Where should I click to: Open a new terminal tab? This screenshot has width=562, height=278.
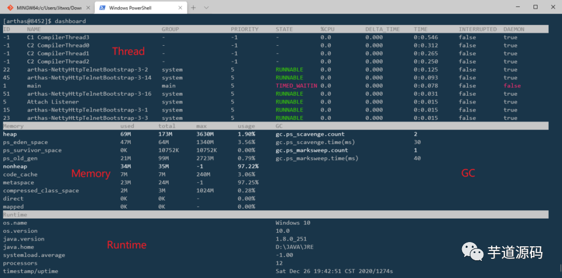pos(193,7)
